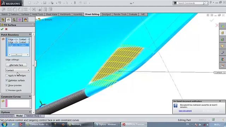Select Edge <1> Contact in boundary list
Image resolution: width=226 pixels, height=127 pixels.
(x=19, y=39)
